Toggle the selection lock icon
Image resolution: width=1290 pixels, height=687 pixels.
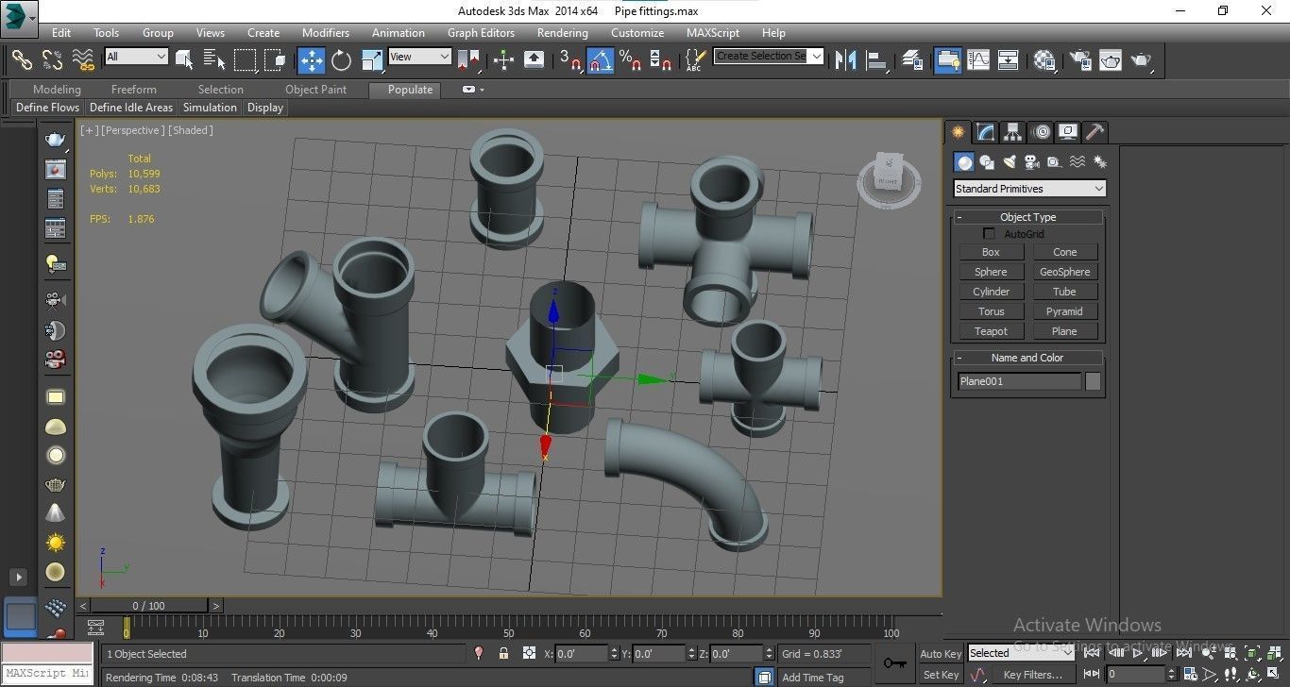tap(503, 653)
